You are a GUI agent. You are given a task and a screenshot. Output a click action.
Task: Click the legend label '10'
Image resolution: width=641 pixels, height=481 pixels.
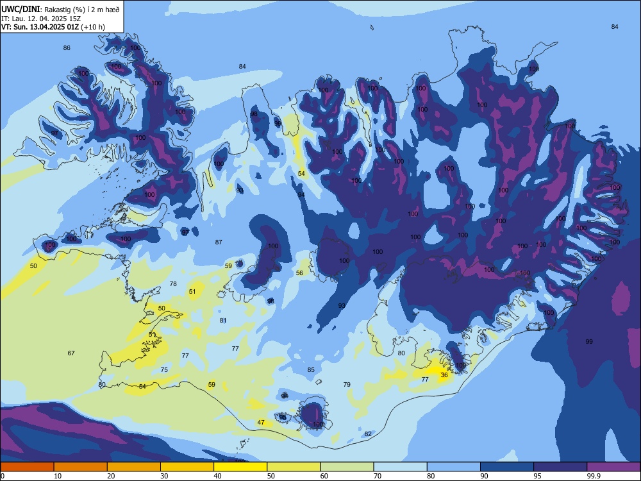point(58,476)
